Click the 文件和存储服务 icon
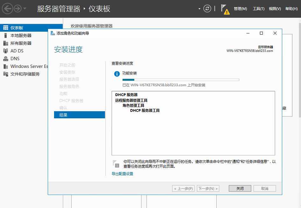This screenshot has width=301, height=208. click(x=6, y=74)
